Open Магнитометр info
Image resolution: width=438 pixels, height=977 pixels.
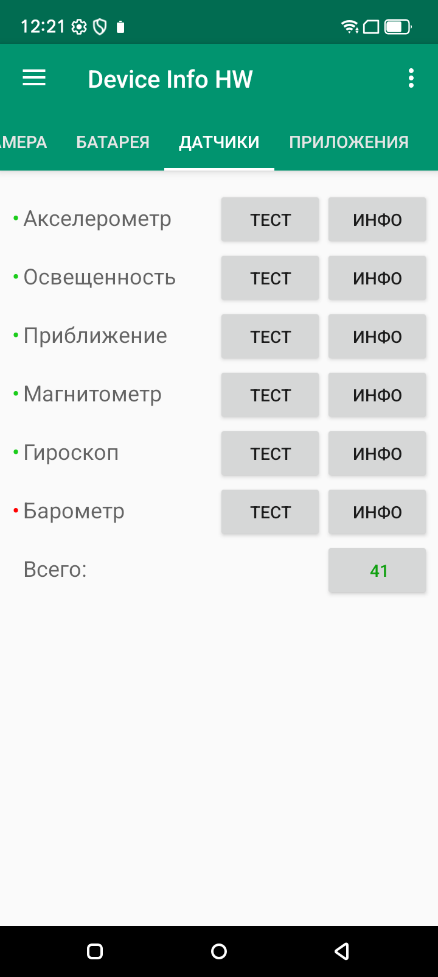click(x=377, y=395)
